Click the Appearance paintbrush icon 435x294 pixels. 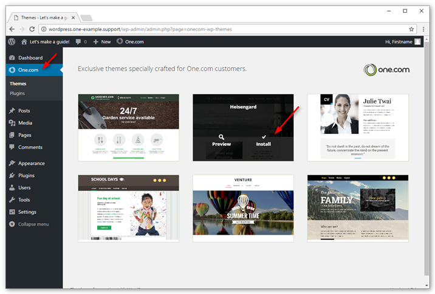(x=12, y=163)
